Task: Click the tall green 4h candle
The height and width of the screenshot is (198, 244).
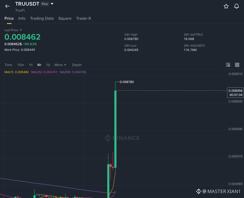Action: (x=115, y=129)
